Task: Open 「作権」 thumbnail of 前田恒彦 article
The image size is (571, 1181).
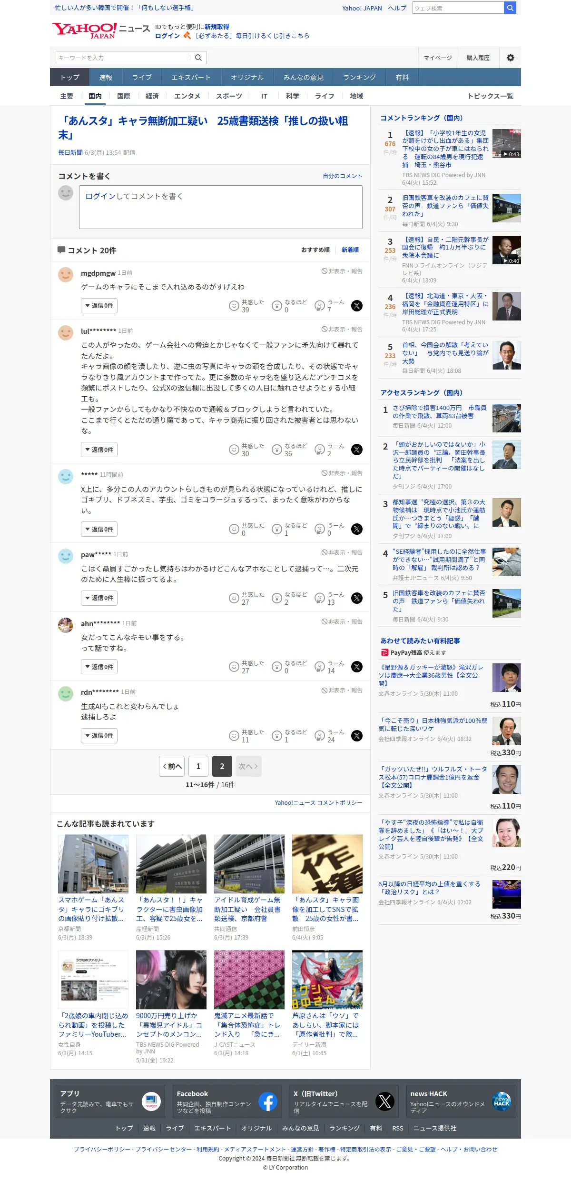Action: (327, 864)
